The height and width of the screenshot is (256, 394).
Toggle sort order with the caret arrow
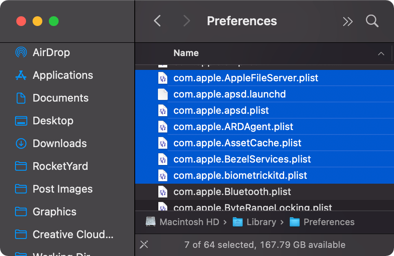(381, 54)
